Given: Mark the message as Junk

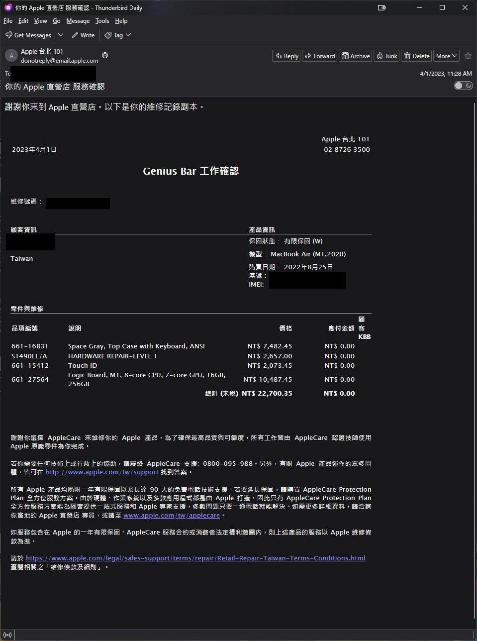Looking at the screenshot, I should [x=386, y=56].
